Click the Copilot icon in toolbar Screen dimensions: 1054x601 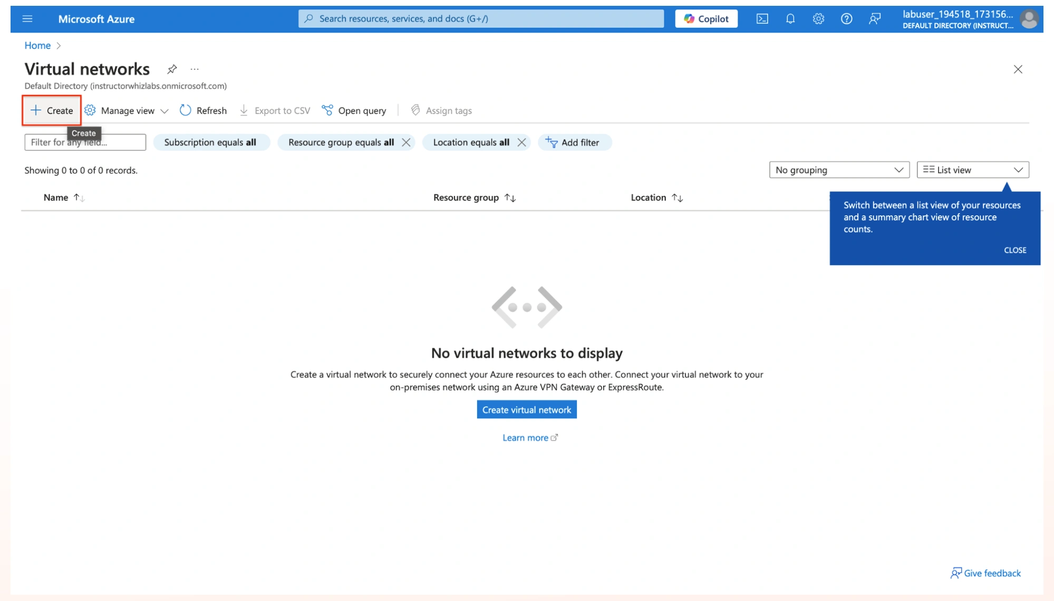706,18
